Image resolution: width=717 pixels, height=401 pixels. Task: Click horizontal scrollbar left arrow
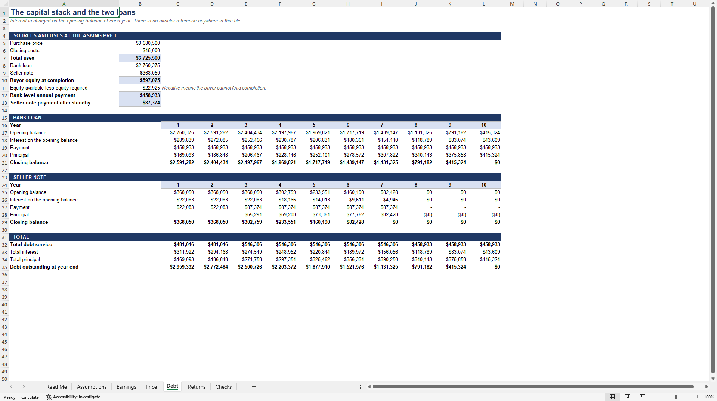point(369,387)
